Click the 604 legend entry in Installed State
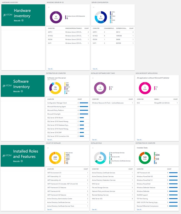181x214 pixels. click(x=157, y=154)
